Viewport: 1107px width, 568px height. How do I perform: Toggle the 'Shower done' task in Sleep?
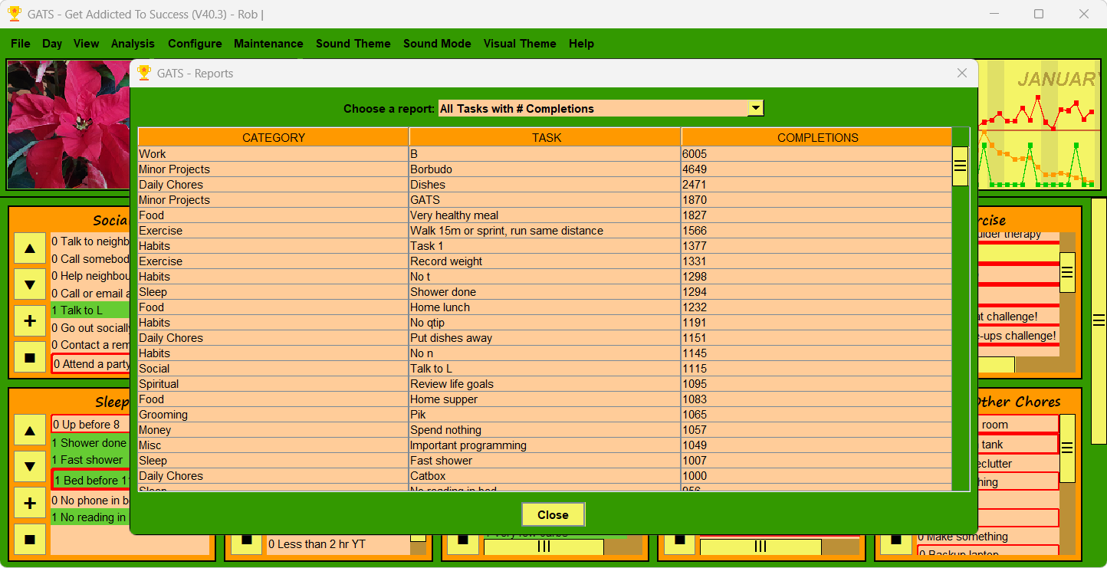[x=88, y=443]
